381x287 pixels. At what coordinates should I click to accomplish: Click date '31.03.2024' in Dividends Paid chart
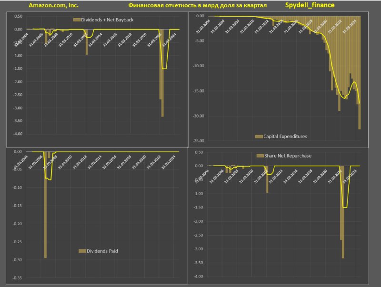click(169, 162)
